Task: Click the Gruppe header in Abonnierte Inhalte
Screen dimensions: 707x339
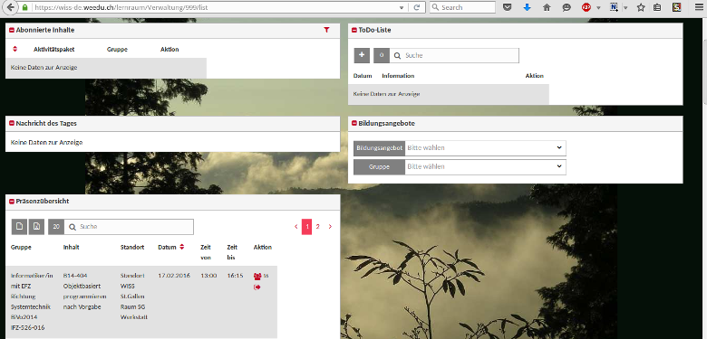Action: coord(117,50)
